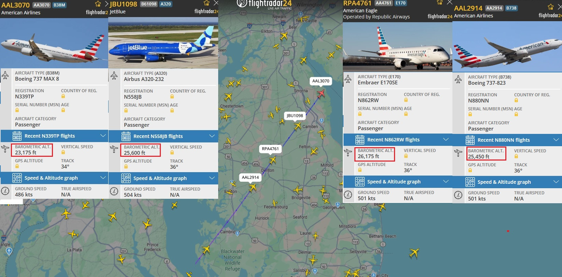Close the JBU1098 flight panel
Screen dimensions: 562x277
click(216, 3)
